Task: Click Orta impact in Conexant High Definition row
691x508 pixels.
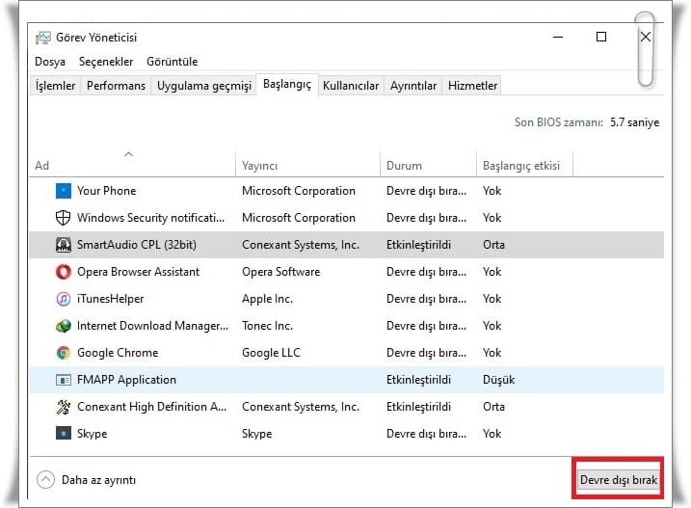Action: pyautogui.click(x=493, y=407)
